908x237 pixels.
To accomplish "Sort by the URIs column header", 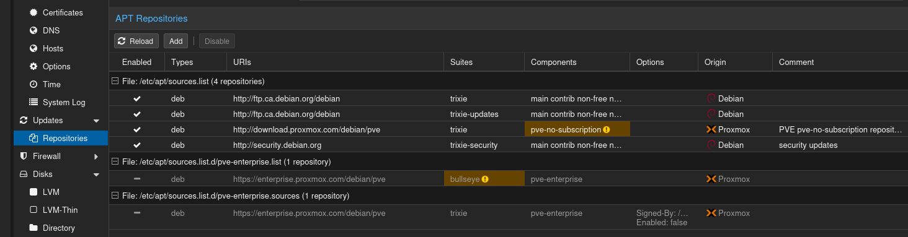I will tap(335, 62).
